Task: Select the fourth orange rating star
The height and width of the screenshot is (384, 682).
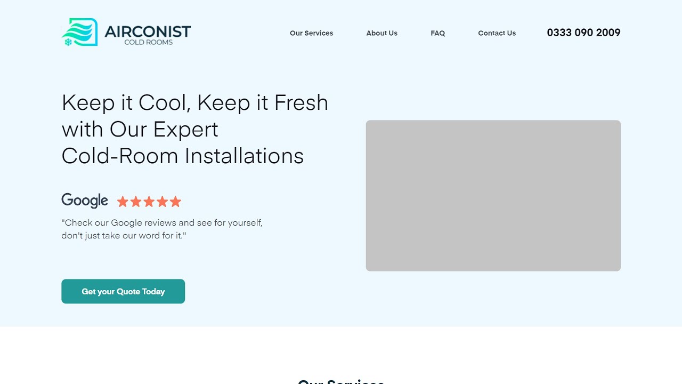Action: pos(162,202)
